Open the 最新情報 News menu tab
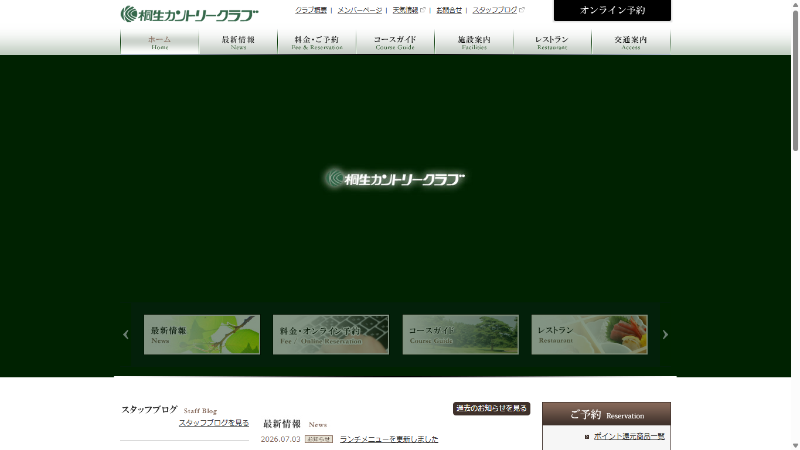800x450 pixels. tap(238, 42)
